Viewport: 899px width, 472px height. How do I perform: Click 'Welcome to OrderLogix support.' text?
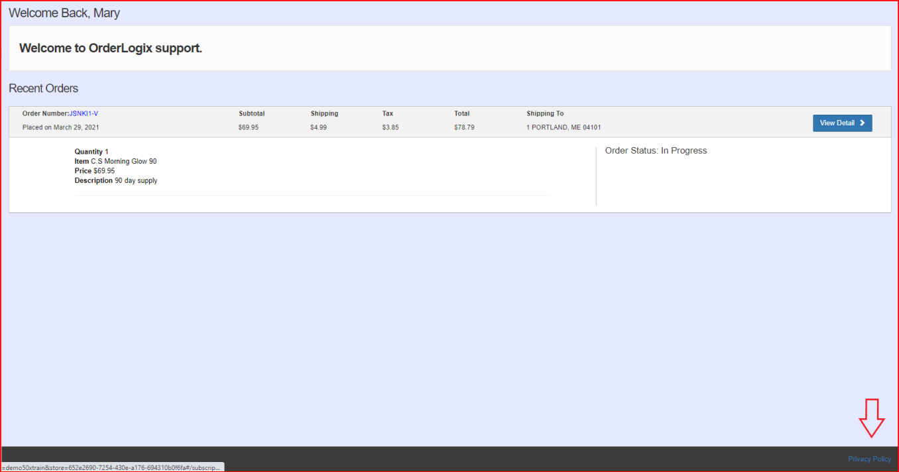pos(111,48)
